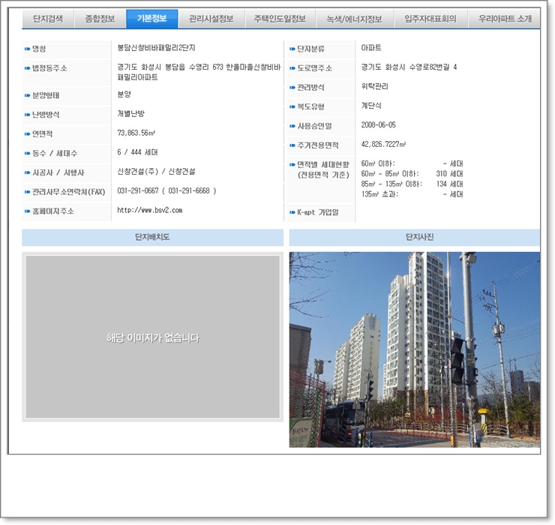Select the 단지사진 section header
The image size is (555, 525).
(x=415, y=237)
